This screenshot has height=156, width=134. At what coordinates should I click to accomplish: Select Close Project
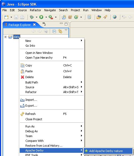tap(52, 119)
